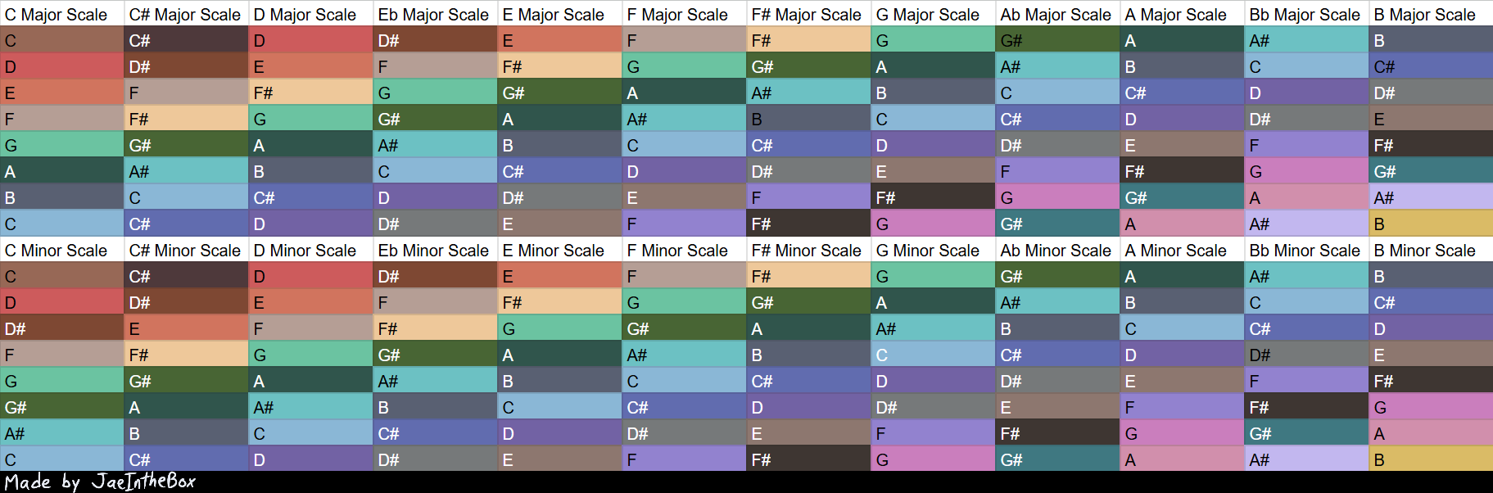1493x493 pixels.
Task: Click the dark F# cell in G Major Scale
Action: (x=933, y=197)
